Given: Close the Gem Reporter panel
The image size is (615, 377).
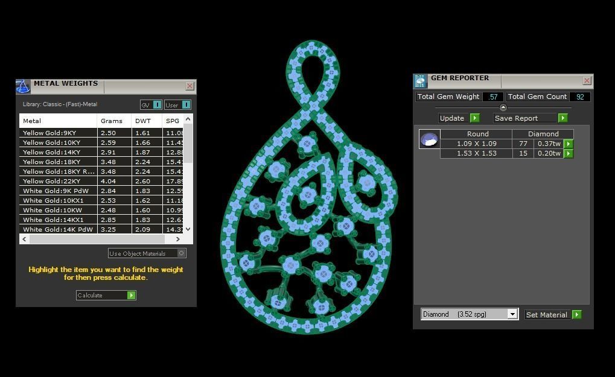Looking at the screenshot, I should 587,80.
